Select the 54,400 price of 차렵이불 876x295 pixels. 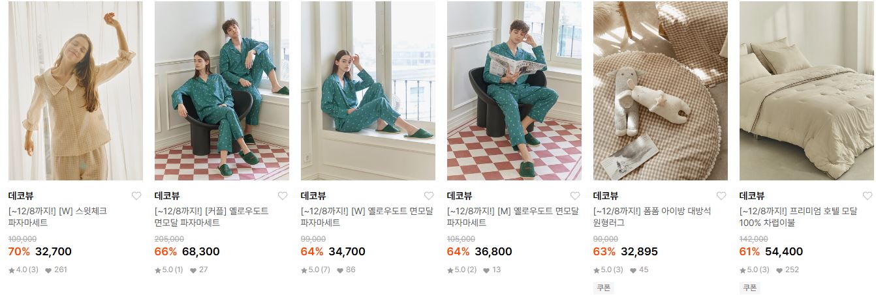784,251
